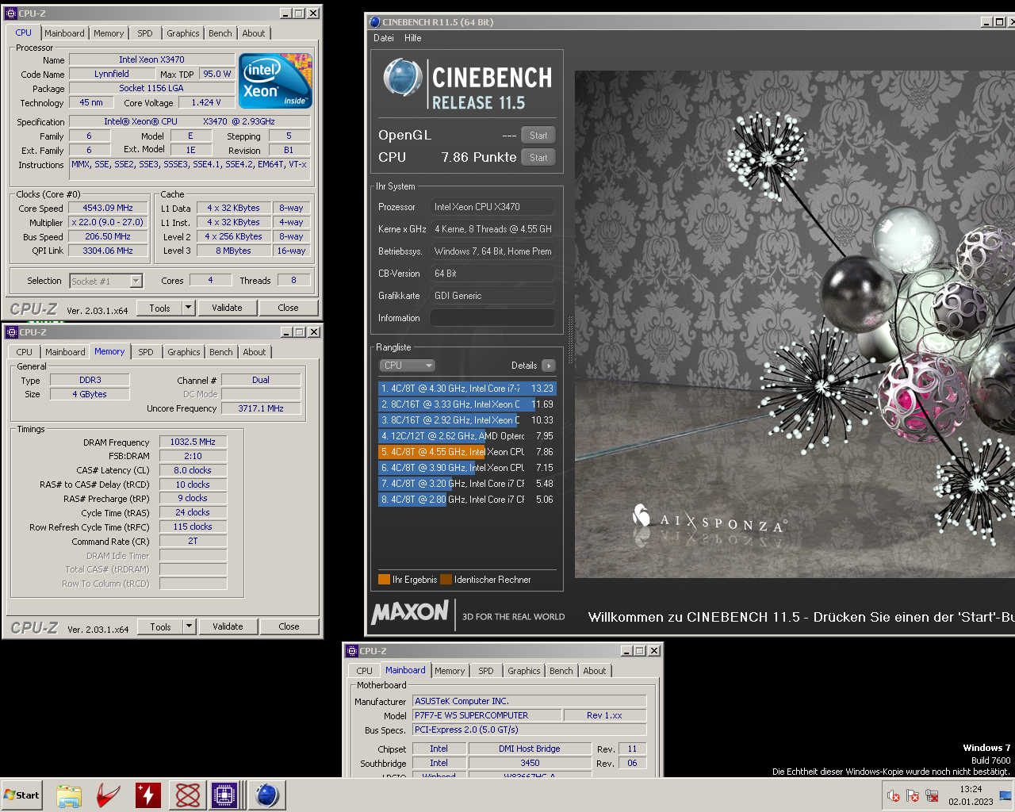Click the Close button in Memory CPU-Z window
1015x812 pixels.
click(289, 626)
